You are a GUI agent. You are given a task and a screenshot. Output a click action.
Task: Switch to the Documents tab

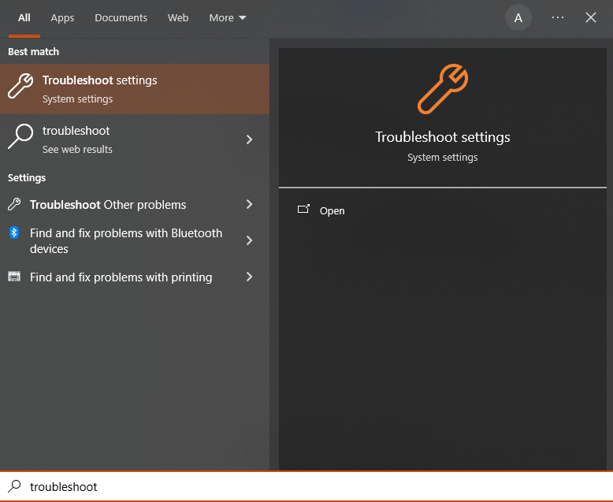coord(121,18)
